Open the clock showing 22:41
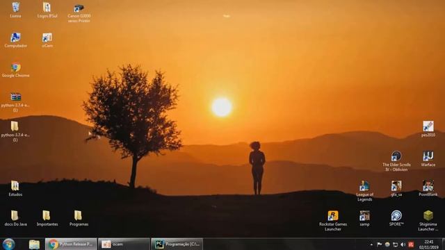This screenshot has width=445, height=250. (x=428, y=244)
